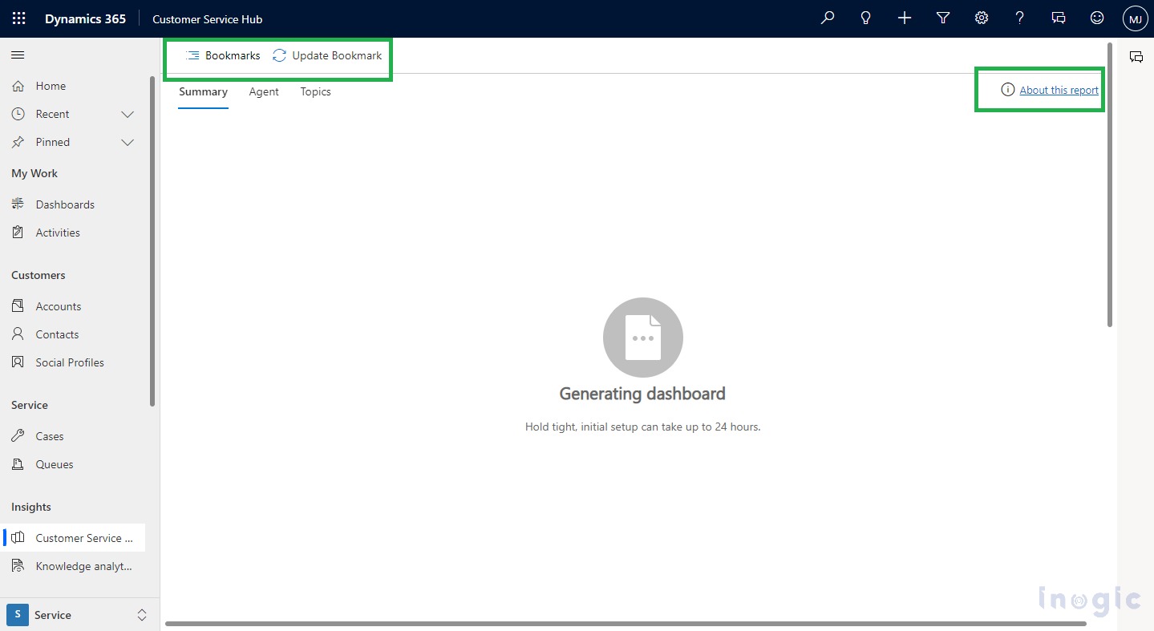Viewport: 1154px width, 631px height.
Task: Click the Pinned item label
Action: click(x=52, y=142)
